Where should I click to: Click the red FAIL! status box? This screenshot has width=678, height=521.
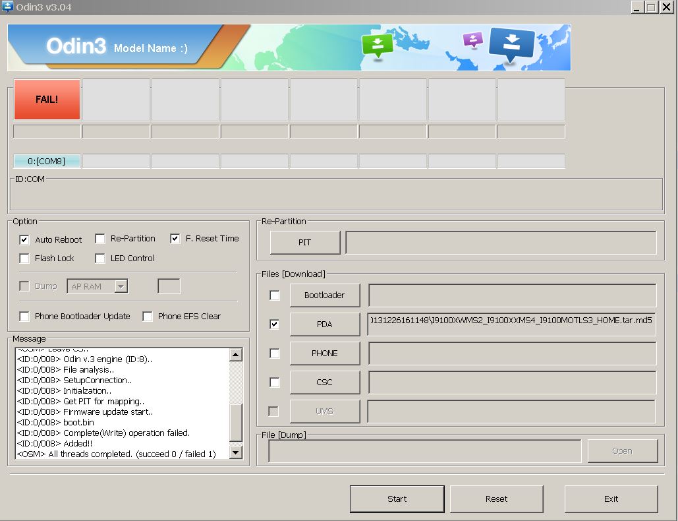[47, 99]
